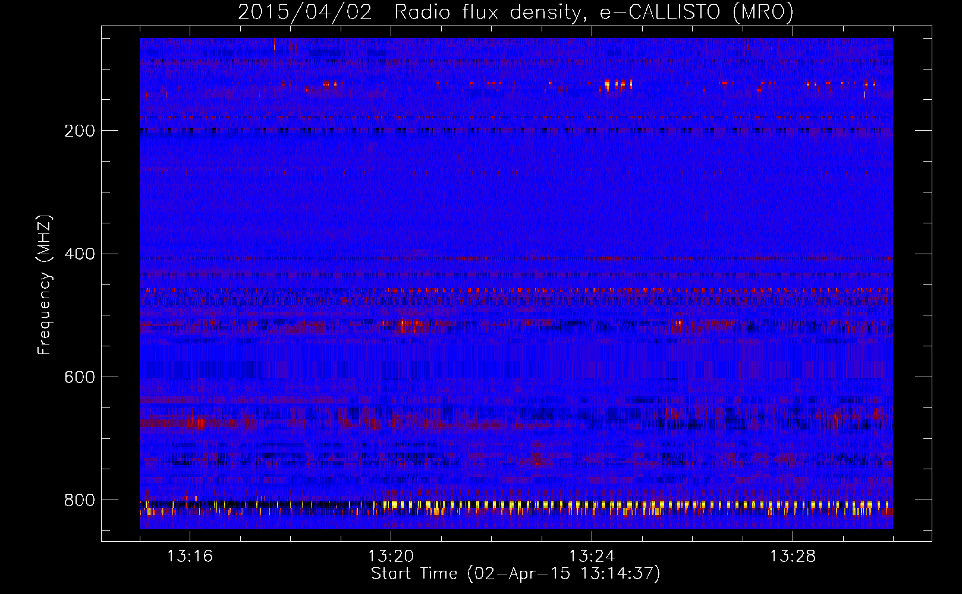962x594 pixels.
Task: Click the 'Start Time (02-Apr-15 13:14:37)' x-axis label
Action: (x=515, y=573)
